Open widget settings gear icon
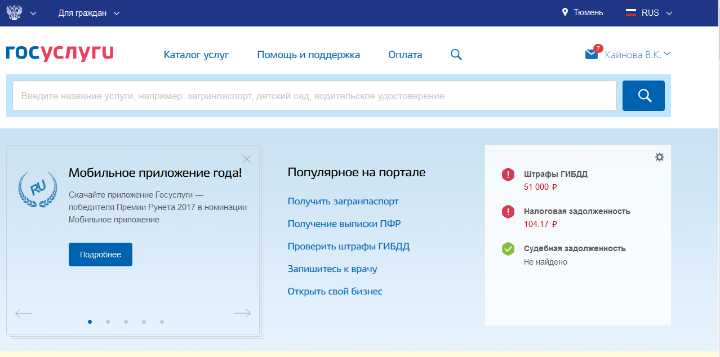Screen dimensions: 720x357 tap(659, 157)
